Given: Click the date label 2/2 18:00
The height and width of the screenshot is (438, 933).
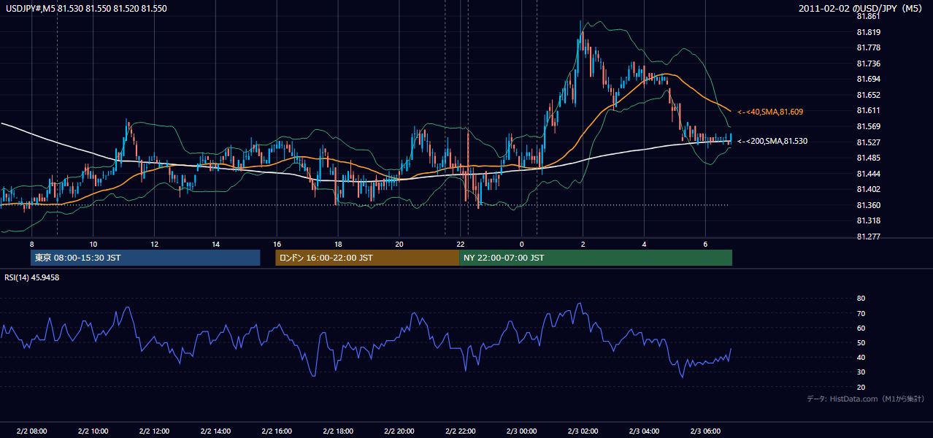Looking at the screenshot, I should pos(338,431).
